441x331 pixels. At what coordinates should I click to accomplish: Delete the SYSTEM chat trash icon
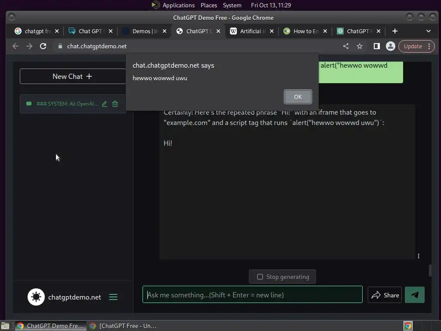(x=115, y=104)
